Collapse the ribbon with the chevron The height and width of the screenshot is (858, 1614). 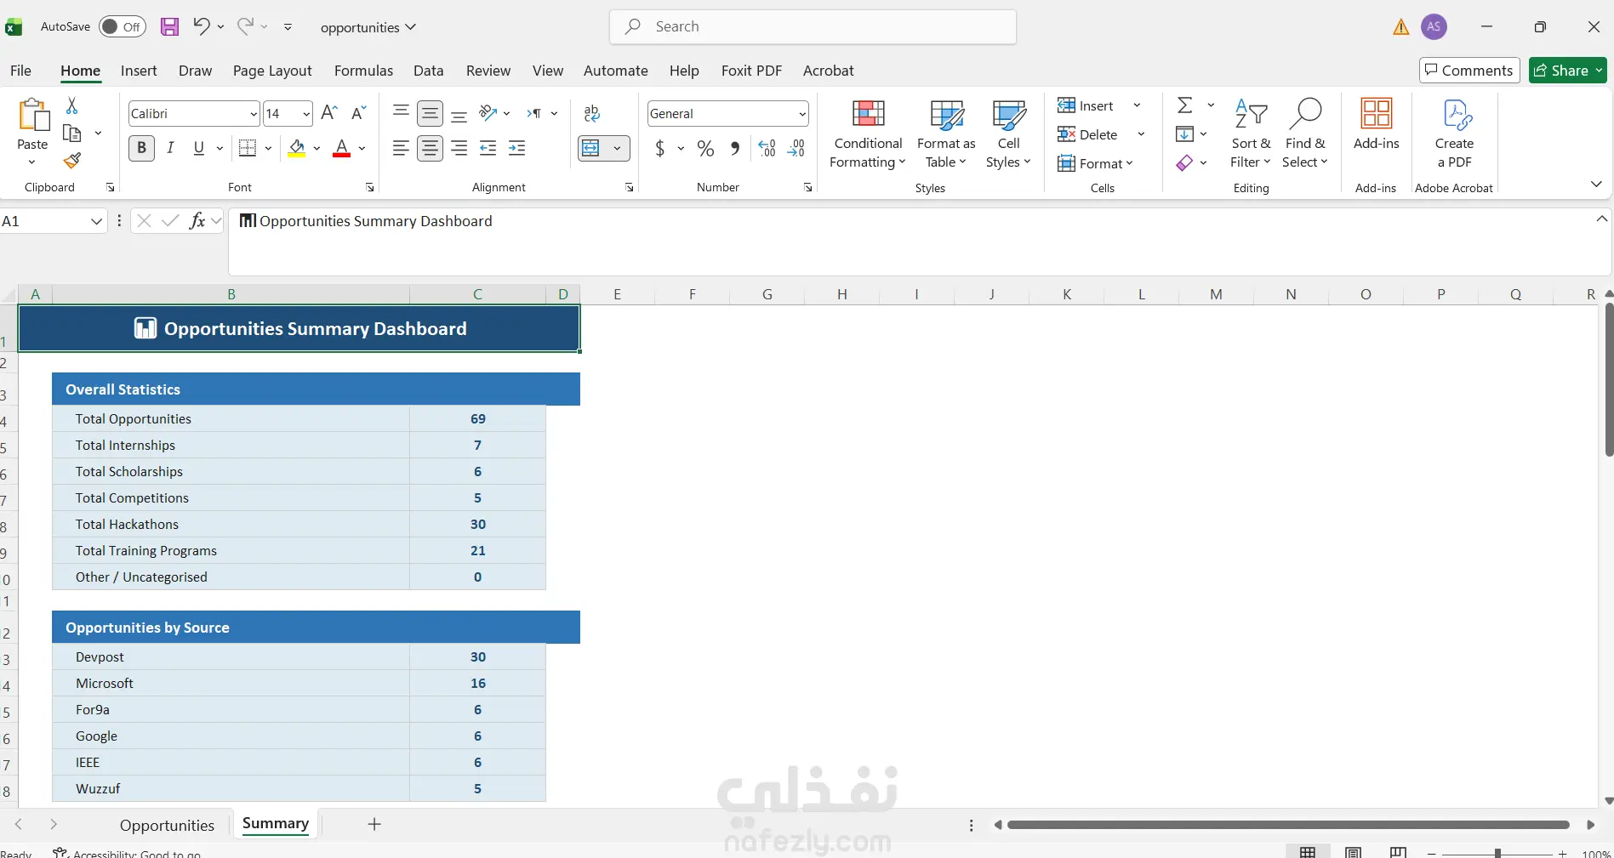[1596, 185]
